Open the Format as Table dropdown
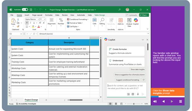Viewport: 192px width, 111px height. (x=75, y=23)
